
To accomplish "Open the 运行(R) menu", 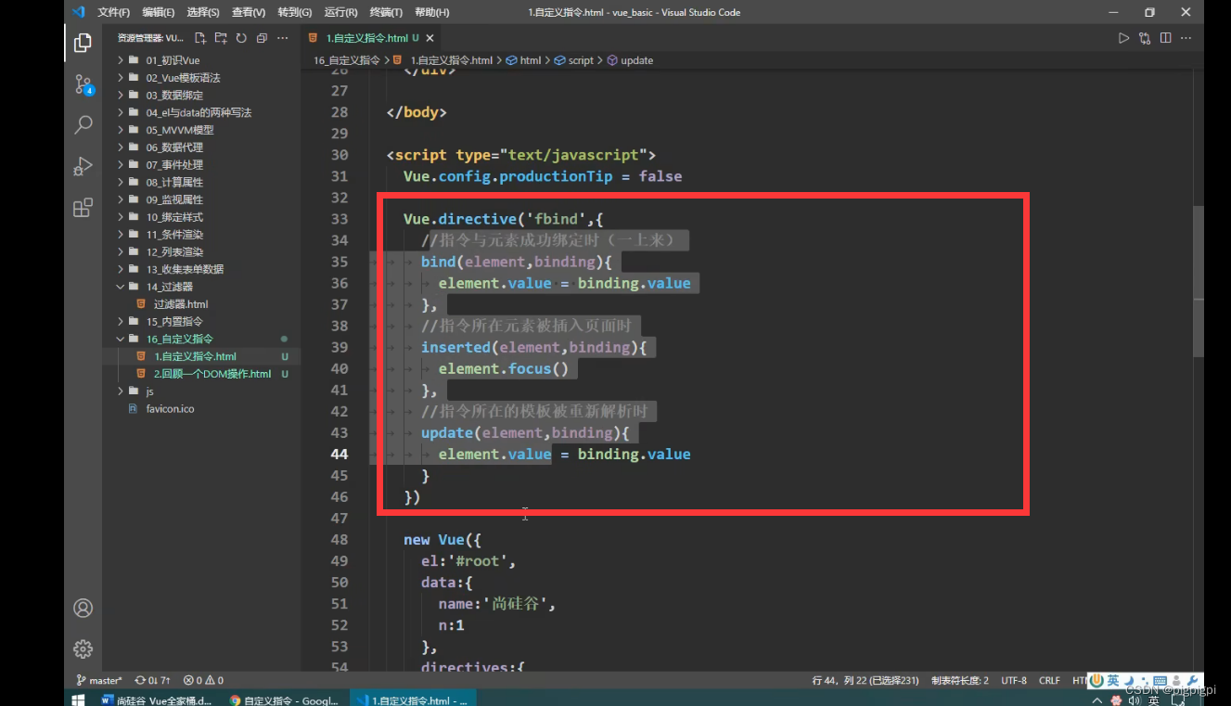I will click(341, 12).
